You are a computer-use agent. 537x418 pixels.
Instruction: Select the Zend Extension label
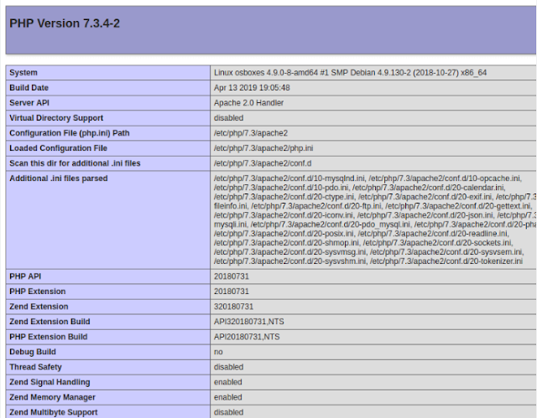(39, 307)
